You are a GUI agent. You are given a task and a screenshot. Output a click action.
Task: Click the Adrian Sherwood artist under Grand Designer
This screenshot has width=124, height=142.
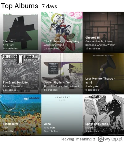pyautogui.click(x=13, y=86)
